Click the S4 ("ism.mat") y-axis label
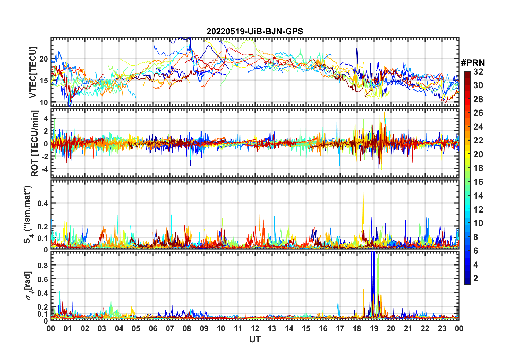Screen dimensions: 510x356 click(x=28, y=214)
